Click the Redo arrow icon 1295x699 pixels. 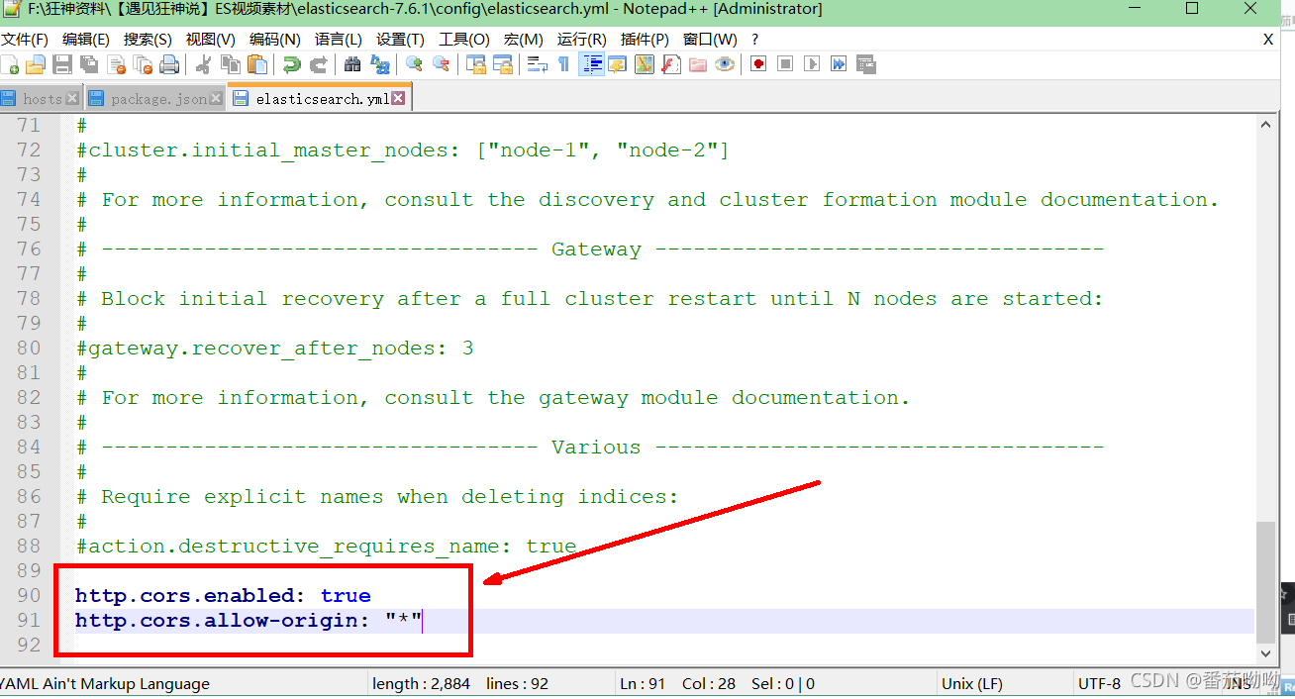click(x=319, y=65)
